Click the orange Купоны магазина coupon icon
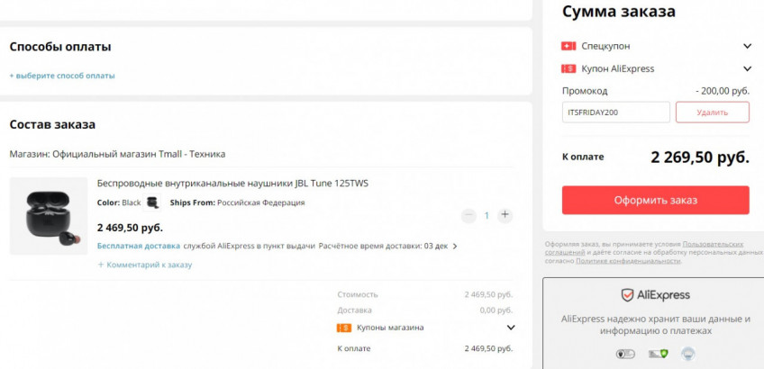Viewport: 764px width, 369px height. coord(344,328)
